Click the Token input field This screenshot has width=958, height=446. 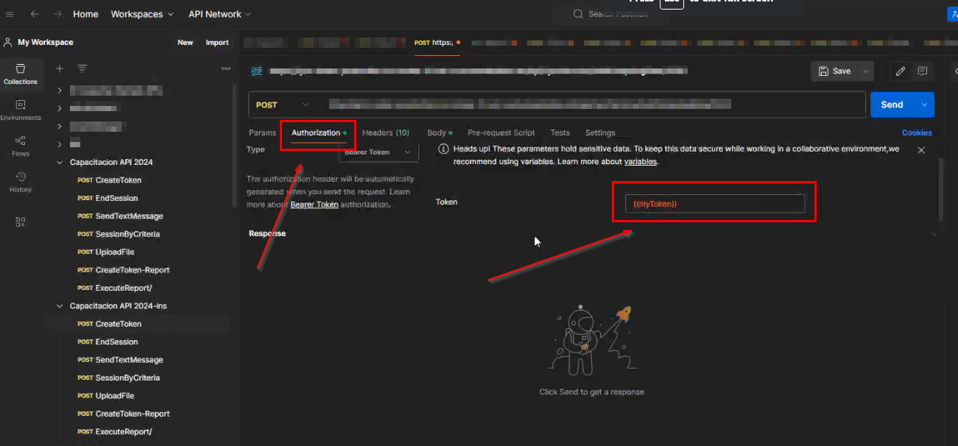coord(716,204)
